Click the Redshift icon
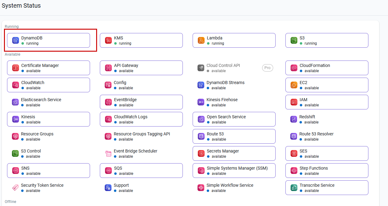 pyautogui.click(x=294, y=119)
